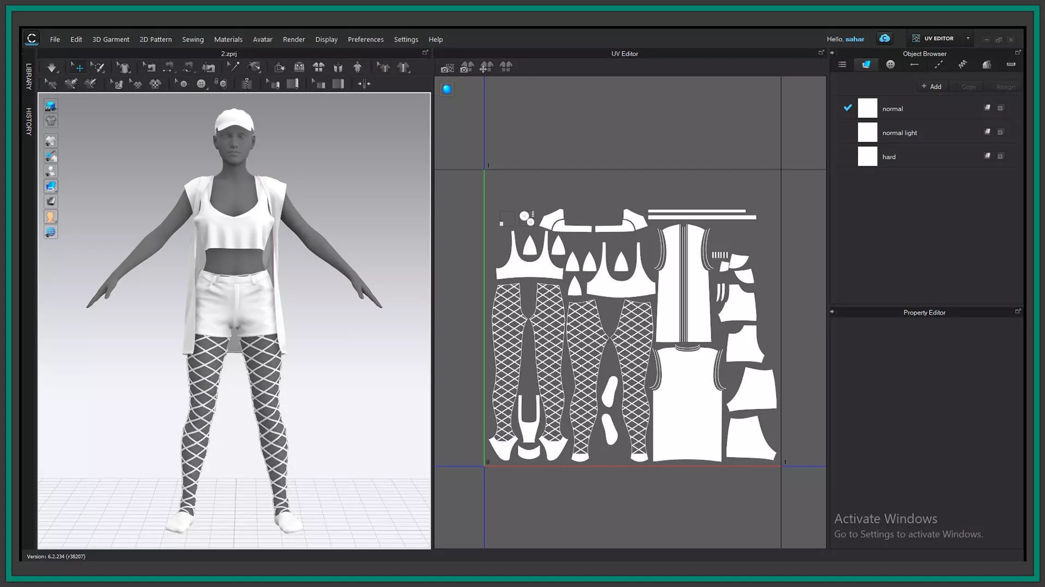Click the white swatch of hard fabric
Image resolution: width=1045 pixels, height=587 pixels.
click(x=868, y=156)
